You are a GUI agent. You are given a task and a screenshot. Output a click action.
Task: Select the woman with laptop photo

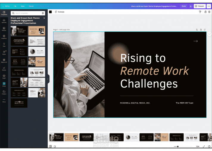tap(79, 75)
